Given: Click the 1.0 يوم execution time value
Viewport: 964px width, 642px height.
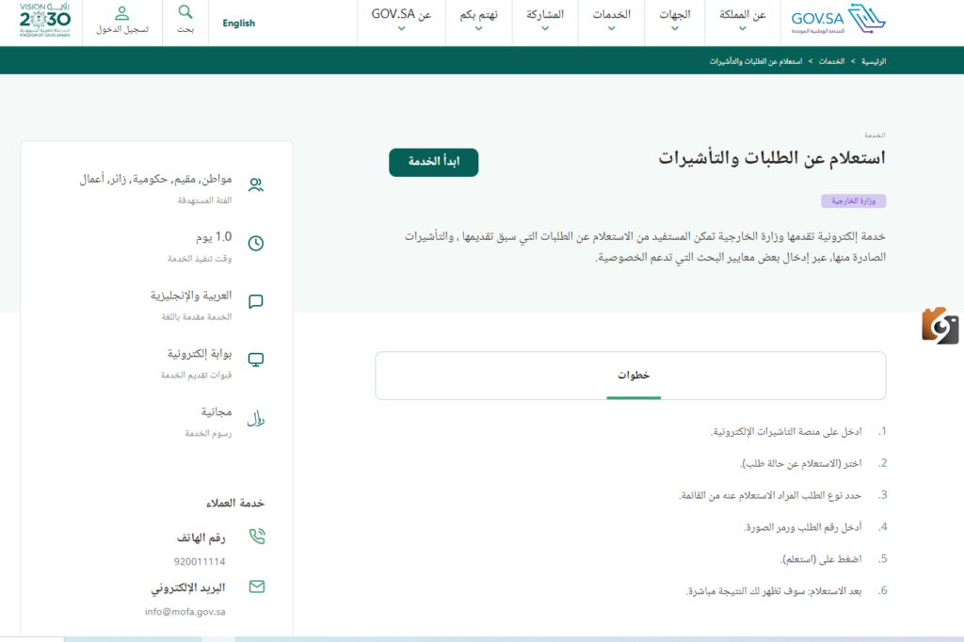Looking at the screenshot, I should [214, 237].
